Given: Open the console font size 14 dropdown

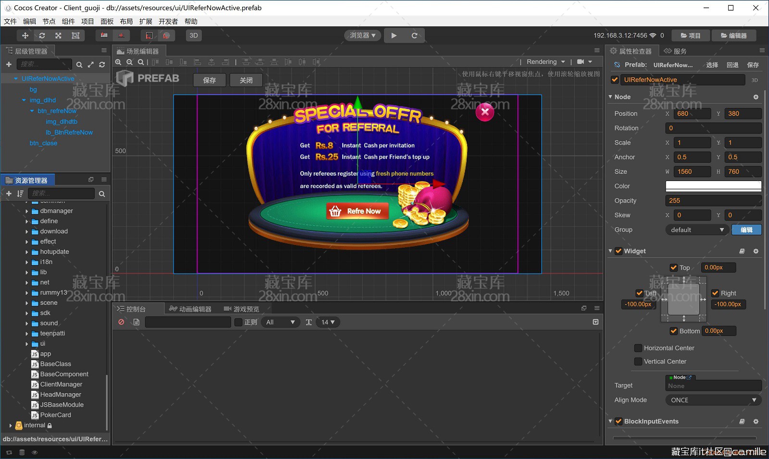Looking at the screenshot, I should (x=328, y=322).
